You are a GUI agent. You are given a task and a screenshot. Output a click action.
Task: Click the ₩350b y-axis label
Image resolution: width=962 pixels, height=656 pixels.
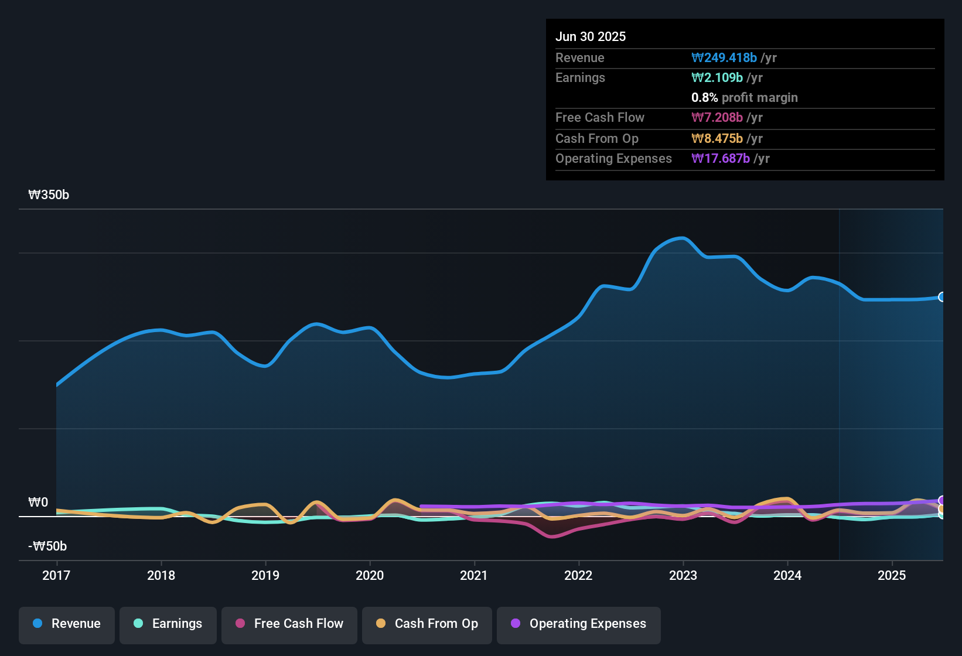click(x=49, y=195)
